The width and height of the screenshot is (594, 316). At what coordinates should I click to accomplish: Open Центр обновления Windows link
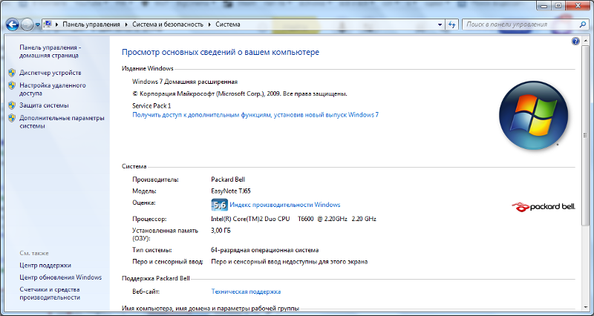click(60, 277)
